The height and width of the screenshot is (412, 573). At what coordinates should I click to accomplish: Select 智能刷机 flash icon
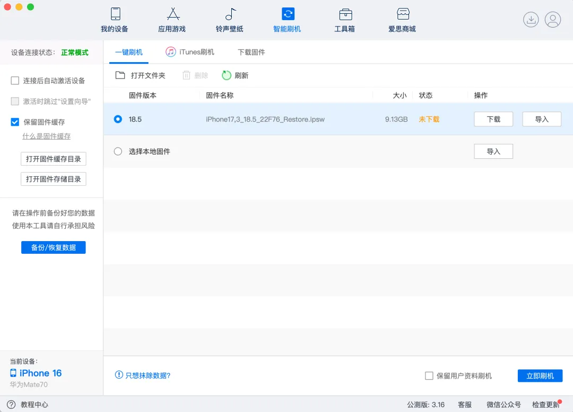288,14
